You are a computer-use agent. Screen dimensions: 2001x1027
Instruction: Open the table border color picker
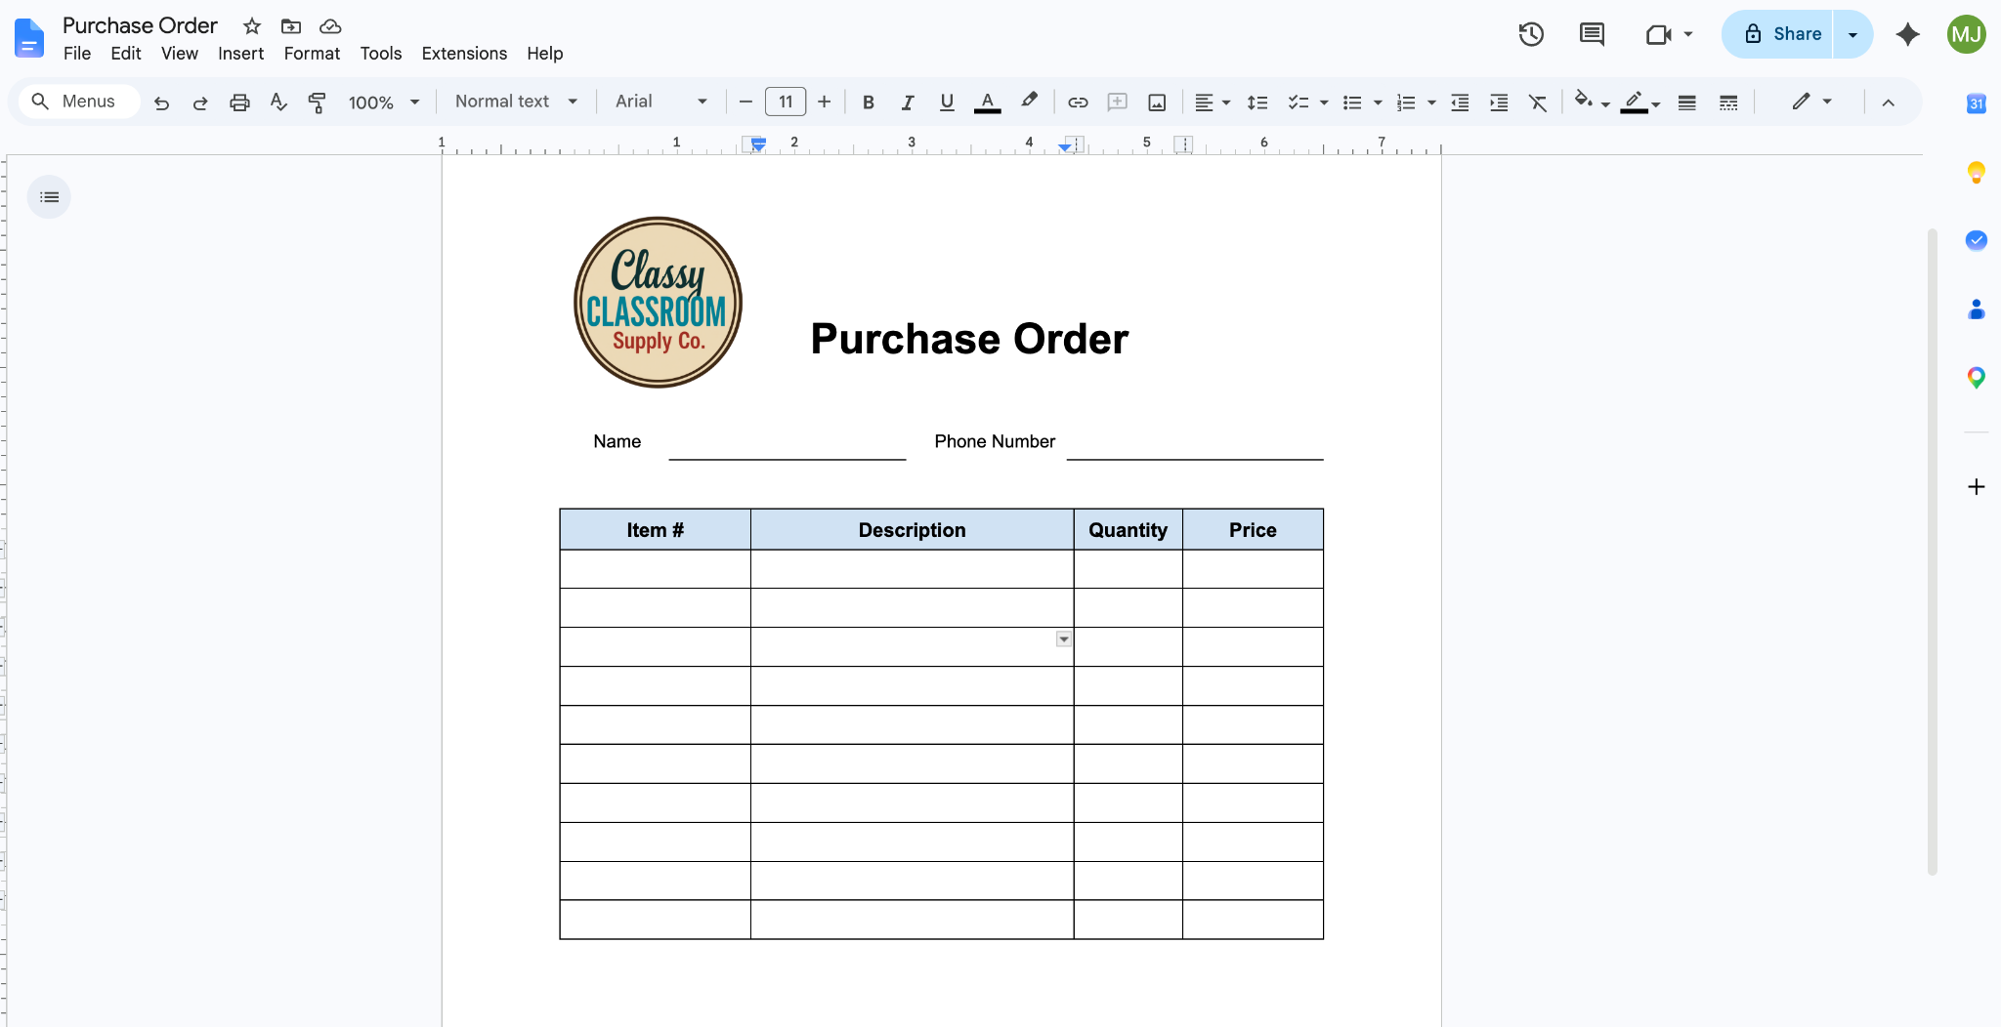(x=1640, y=103)
